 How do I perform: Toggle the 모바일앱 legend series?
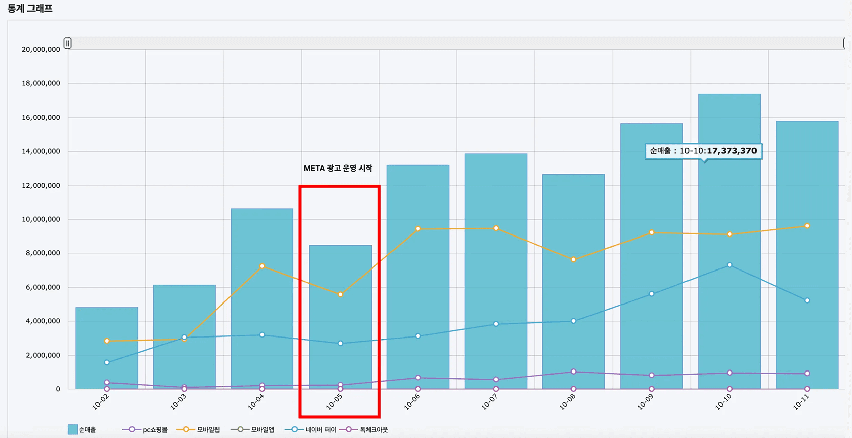pyautogui.click(x=252, y=430)
